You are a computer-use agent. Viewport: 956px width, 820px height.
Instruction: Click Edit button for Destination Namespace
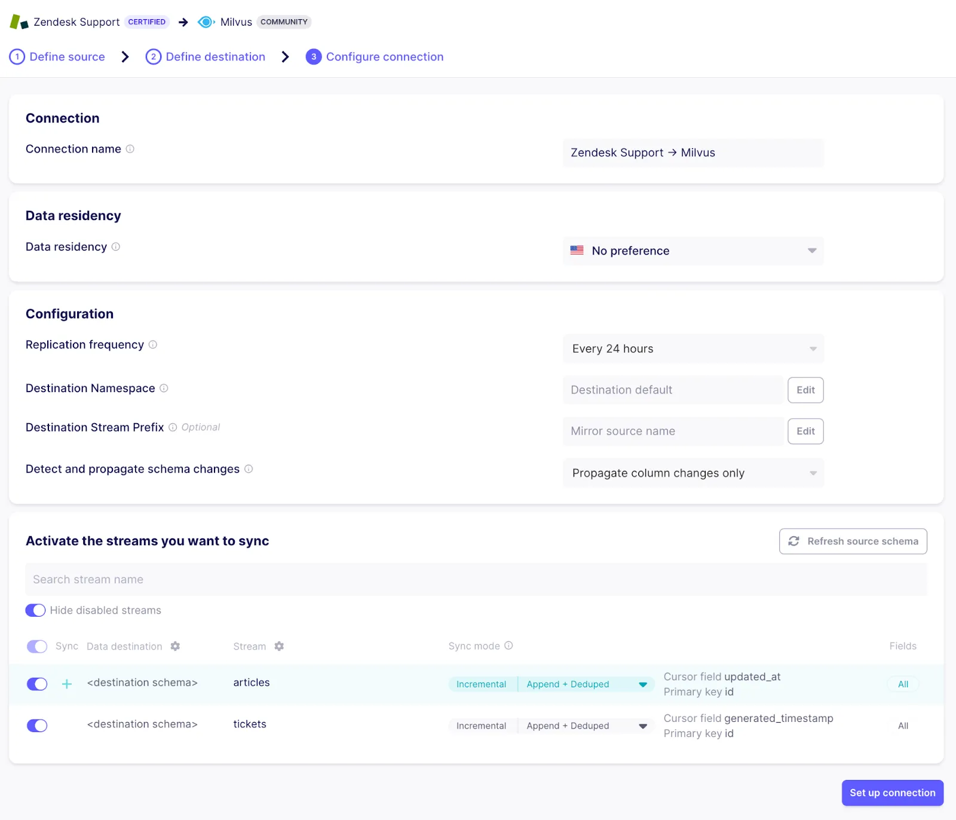pyautogui.click(x=805, y=390)
